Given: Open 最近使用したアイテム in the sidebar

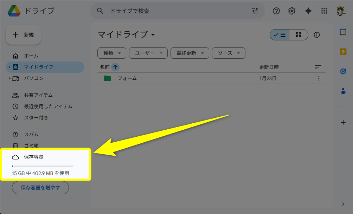Looking at the screenshot, I should click(48, 106).
